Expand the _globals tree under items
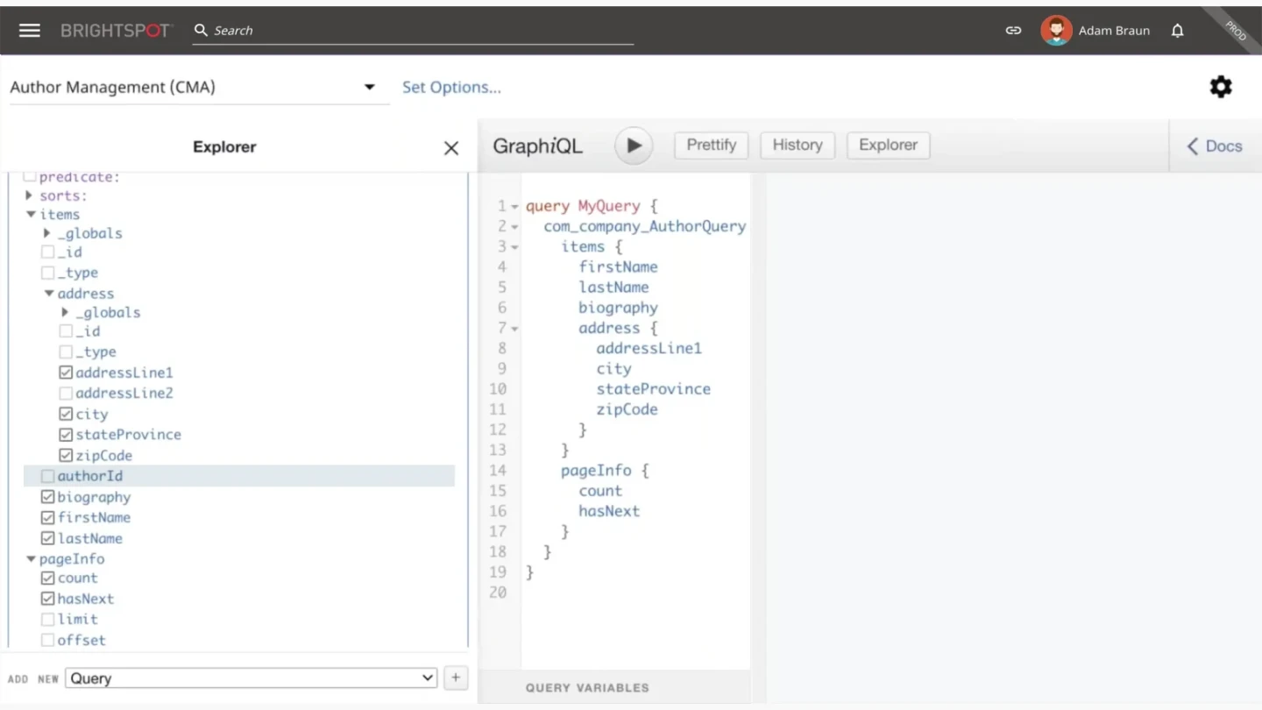Screen dimensions: 1262x710 [46, 233]
